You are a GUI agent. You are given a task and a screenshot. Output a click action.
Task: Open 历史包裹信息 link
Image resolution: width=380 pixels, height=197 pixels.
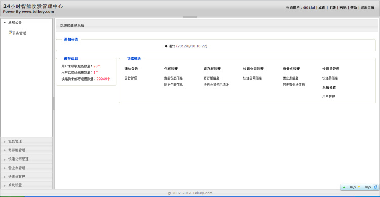tap(173, 85)
